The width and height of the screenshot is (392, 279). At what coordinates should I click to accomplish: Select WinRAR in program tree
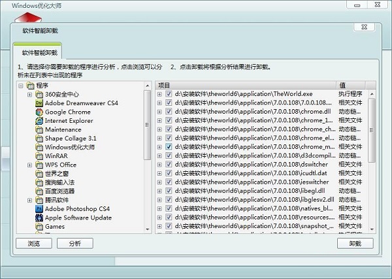(x=56, y=156)
